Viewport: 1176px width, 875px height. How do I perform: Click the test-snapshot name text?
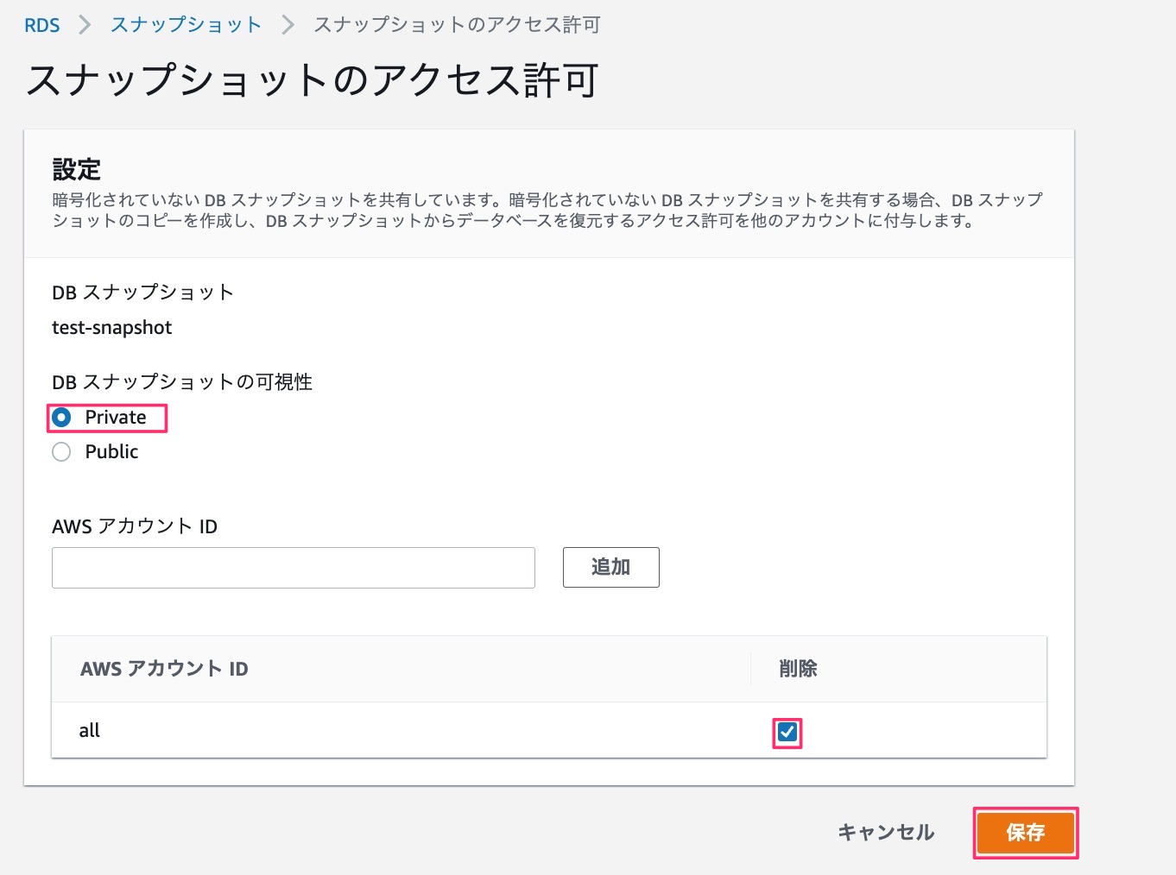coord(112,328)
